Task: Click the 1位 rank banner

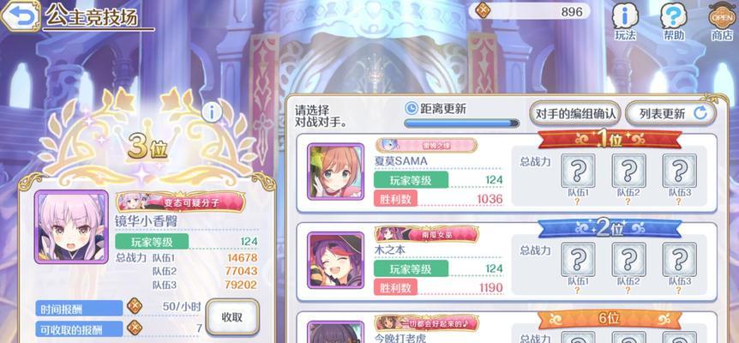Action: [x=610, y=140]
